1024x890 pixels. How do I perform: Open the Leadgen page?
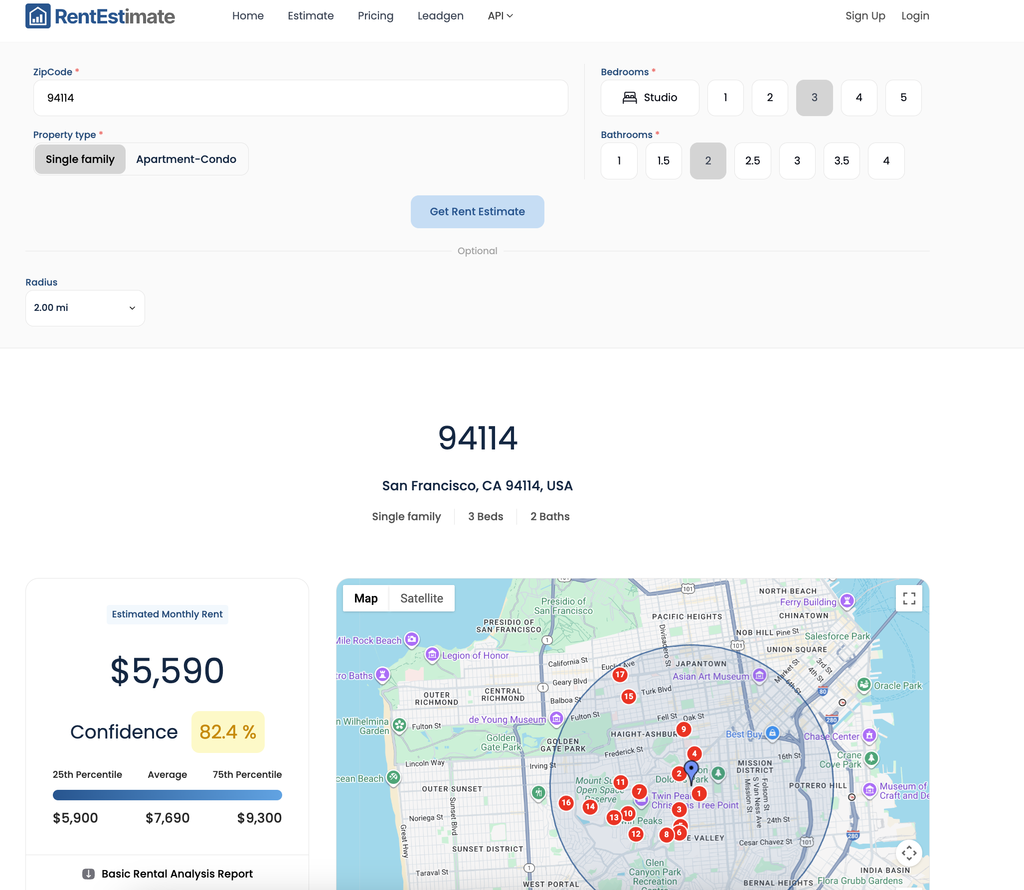coord(441,16)
